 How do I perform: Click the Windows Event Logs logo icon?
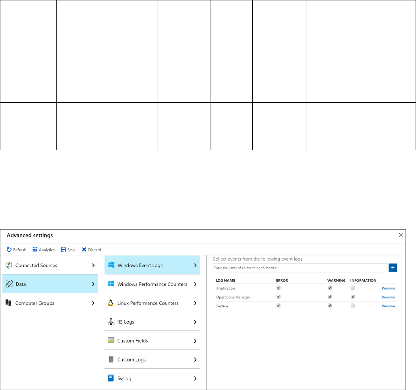[x=111, y=265]
